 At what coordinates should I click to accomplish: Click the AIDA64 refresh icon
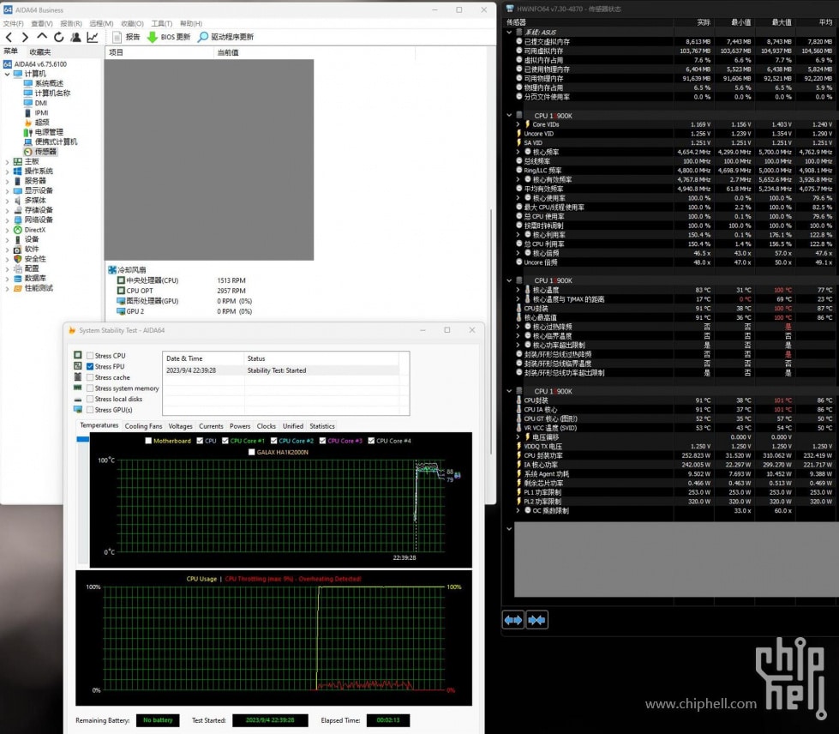(59, 37)
